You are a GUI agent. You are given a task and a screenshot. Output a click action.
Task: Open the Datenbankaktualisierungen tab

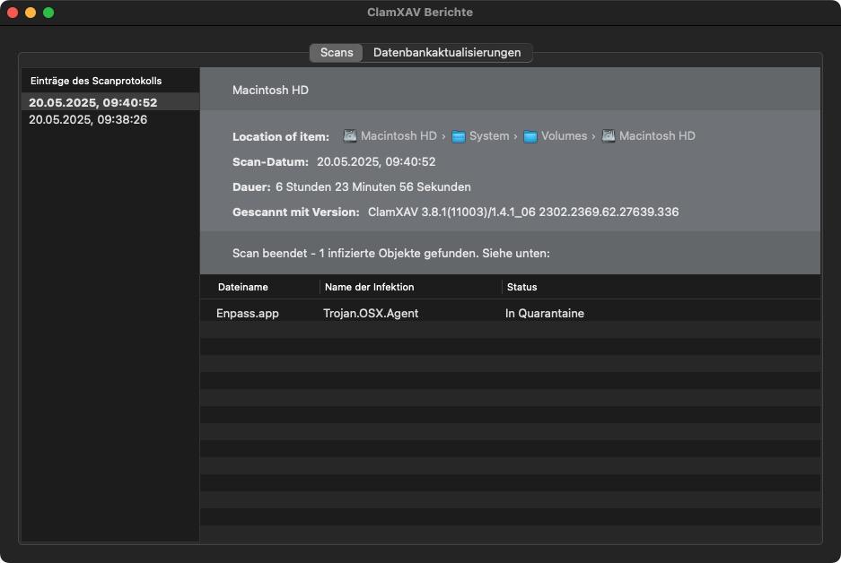tap(447, 53)
